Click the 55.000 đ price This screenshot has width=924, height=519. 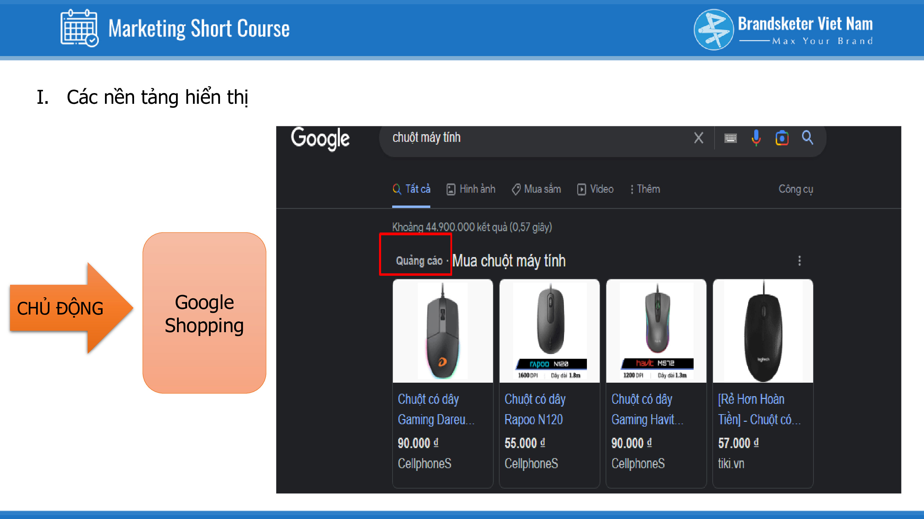(x=525, y=444)
